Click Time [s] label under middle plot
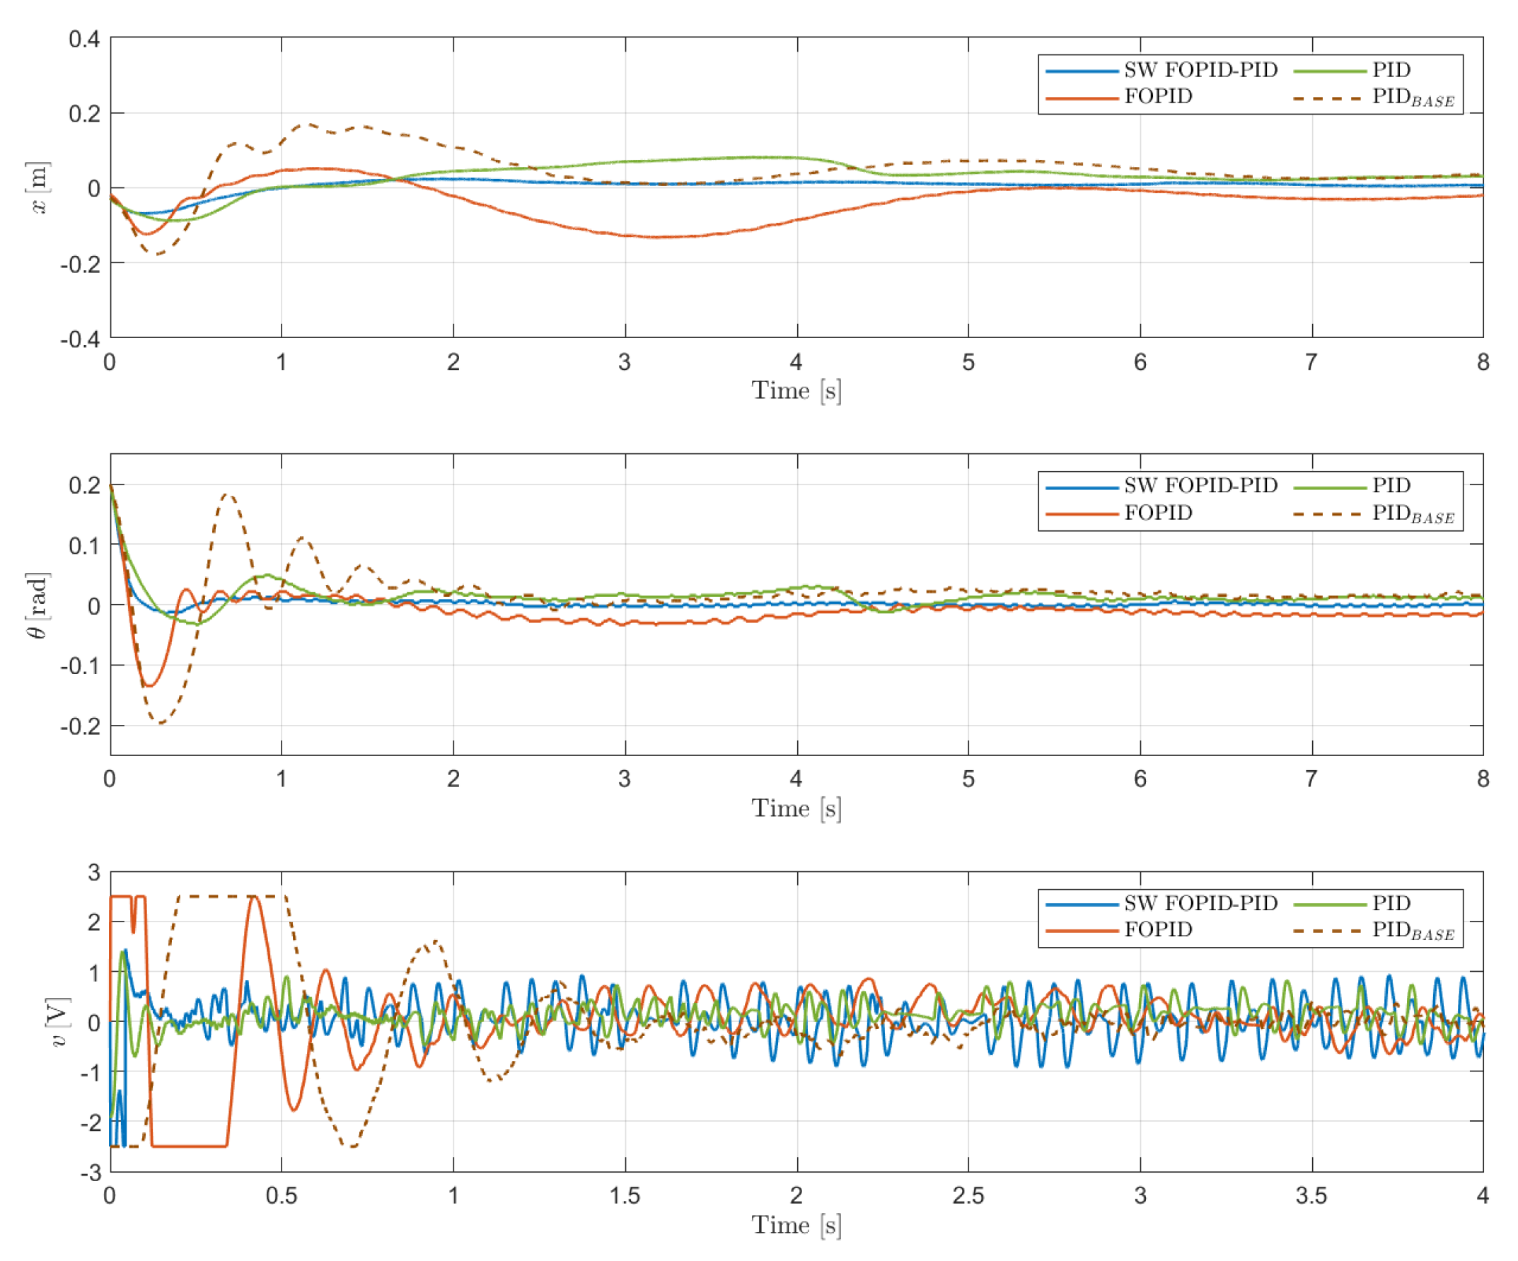The image size is (1518, 1261). pyautogui.click(x=796, y=808)
